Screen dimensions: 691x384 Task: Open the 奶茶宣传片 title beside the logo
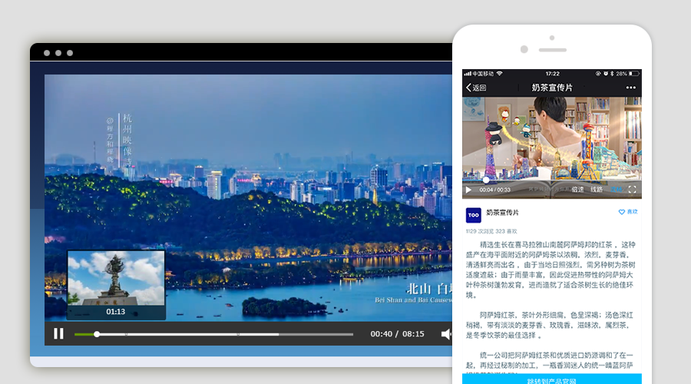[x=503, y=212]
